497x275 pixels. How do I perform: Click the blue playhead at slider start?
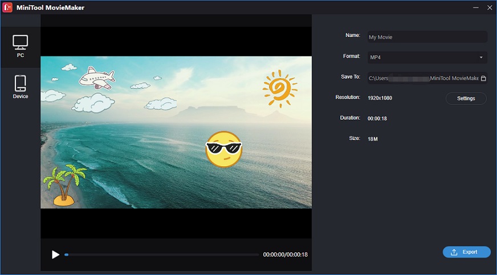pyautogui.click(x=66, y=255)
